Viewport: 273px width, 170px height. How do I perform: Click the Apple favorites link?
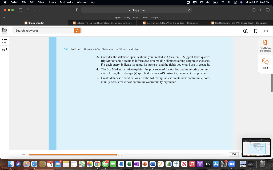(x=117, y=17)
